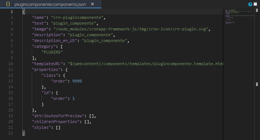260x140 pixels.
Task: Click the opening brace on line 1
Action: pos(23,12)
